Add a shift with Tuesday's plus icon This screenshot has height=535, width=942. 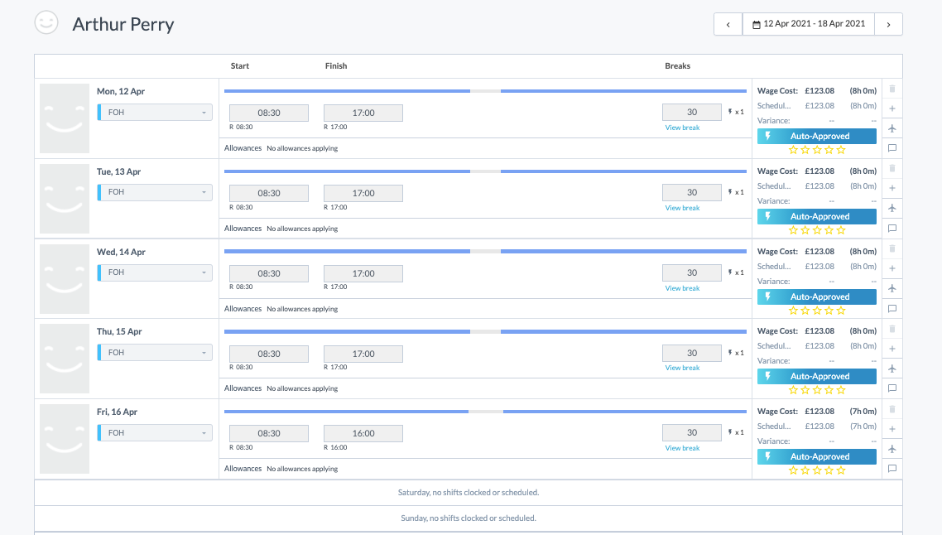pos(892,188)
